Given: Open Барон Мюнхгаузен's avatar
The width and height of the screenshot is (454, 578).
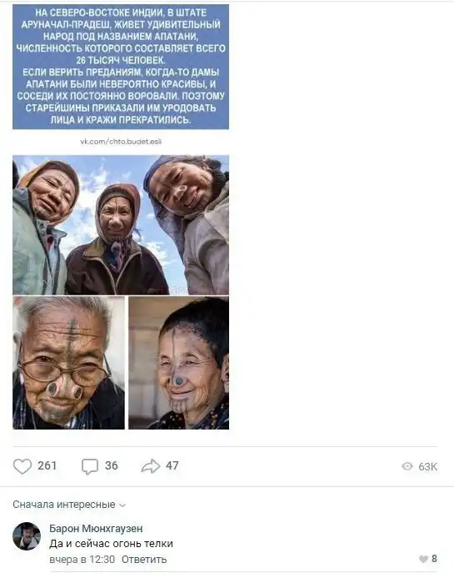Looking at the screenshot, I should [27, 536].
